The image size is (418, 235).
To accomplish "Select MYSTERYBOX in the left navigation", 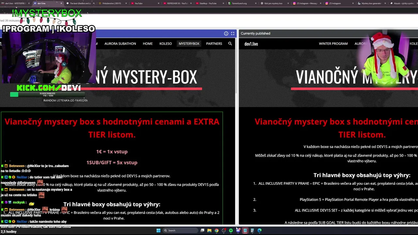I will pos(189,43).
